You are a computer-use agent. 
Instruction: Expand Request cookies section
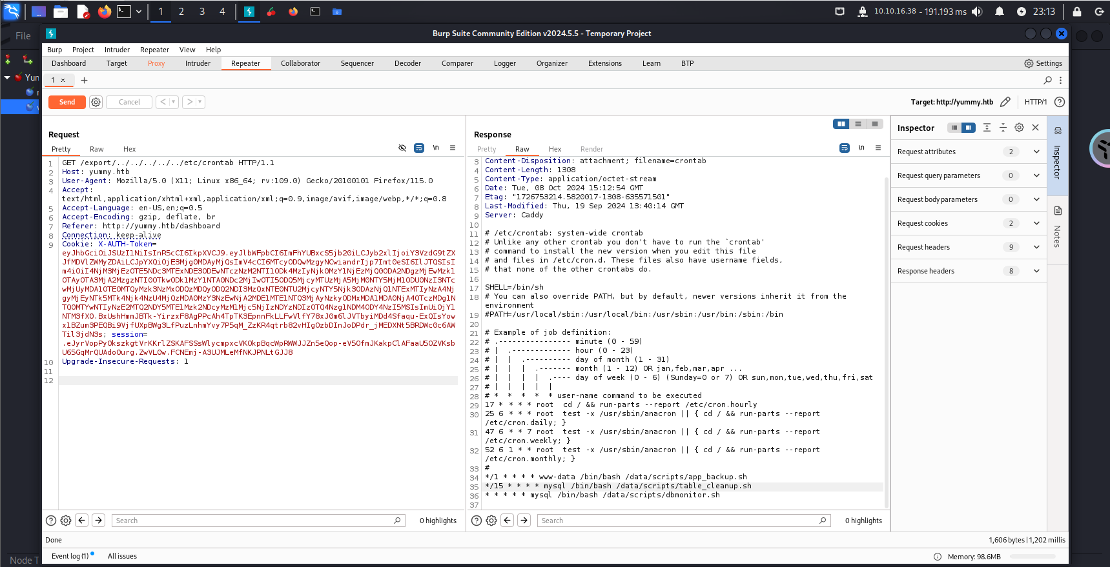coord(1036,223)
